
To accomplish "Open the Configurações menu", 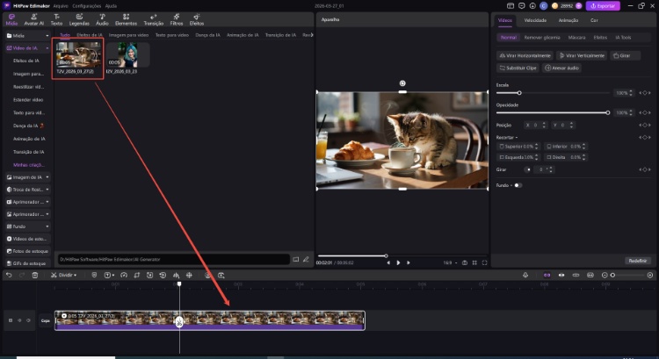I will click(x=87, y=6).
